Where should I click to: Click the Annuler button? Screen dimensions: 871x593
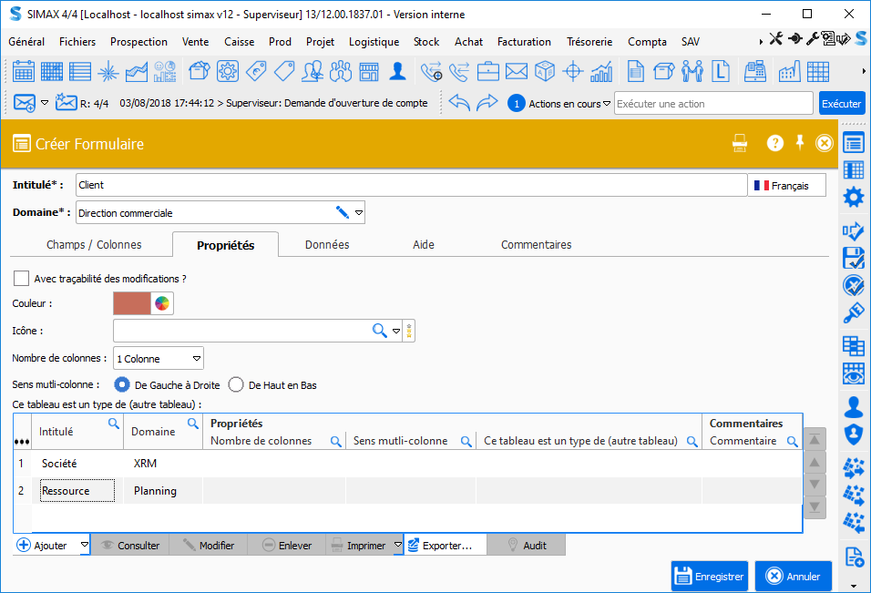pyautogui.click(x=793, y=576)
